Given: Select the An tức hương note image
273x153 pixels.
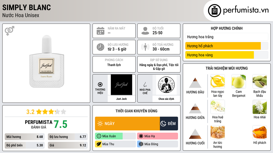Looking at the screenshot, I should tap(218, 132).
